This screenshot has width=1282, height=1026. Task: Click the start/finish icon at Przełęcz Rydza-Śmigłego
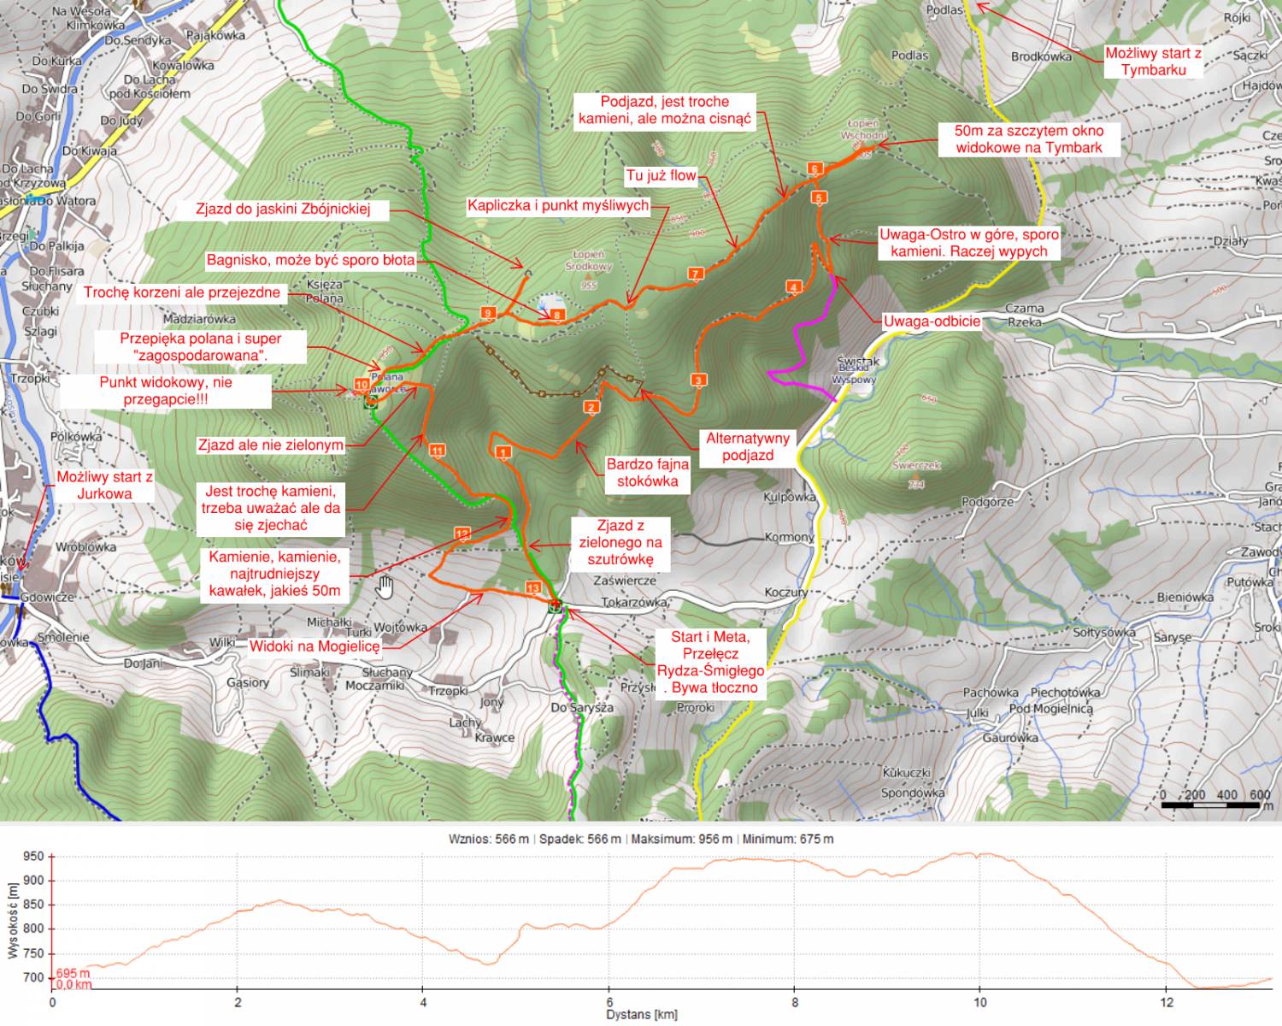(556, 605)
